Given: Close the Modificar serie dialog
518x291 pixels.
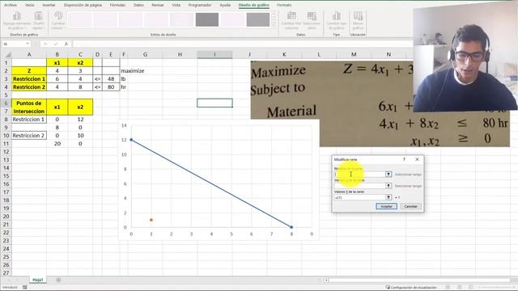Looking at the screenshot, I should click(417, 159).
